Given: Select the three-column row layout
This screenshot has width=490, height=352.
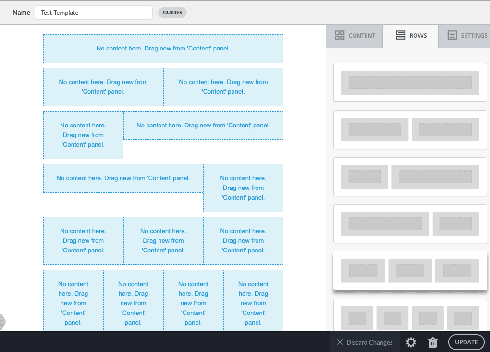Looking at the screenshot, I should [410, 270].
